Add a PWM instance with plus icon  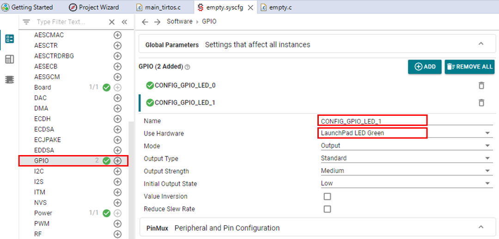point(117,224)
